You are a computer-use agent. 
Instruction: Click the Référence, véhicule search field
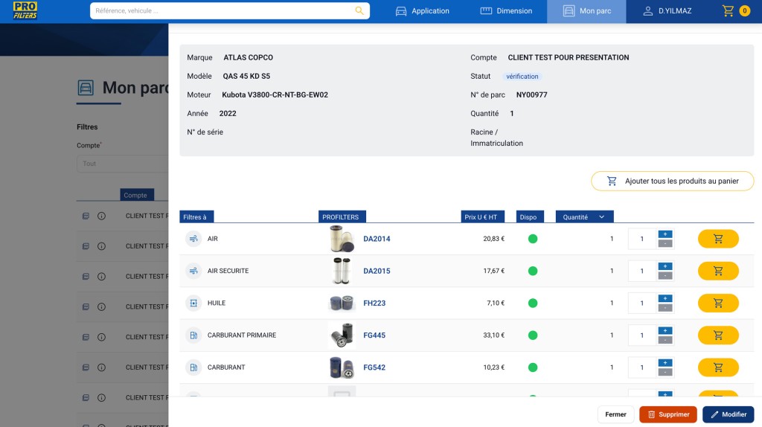(223, 10)
